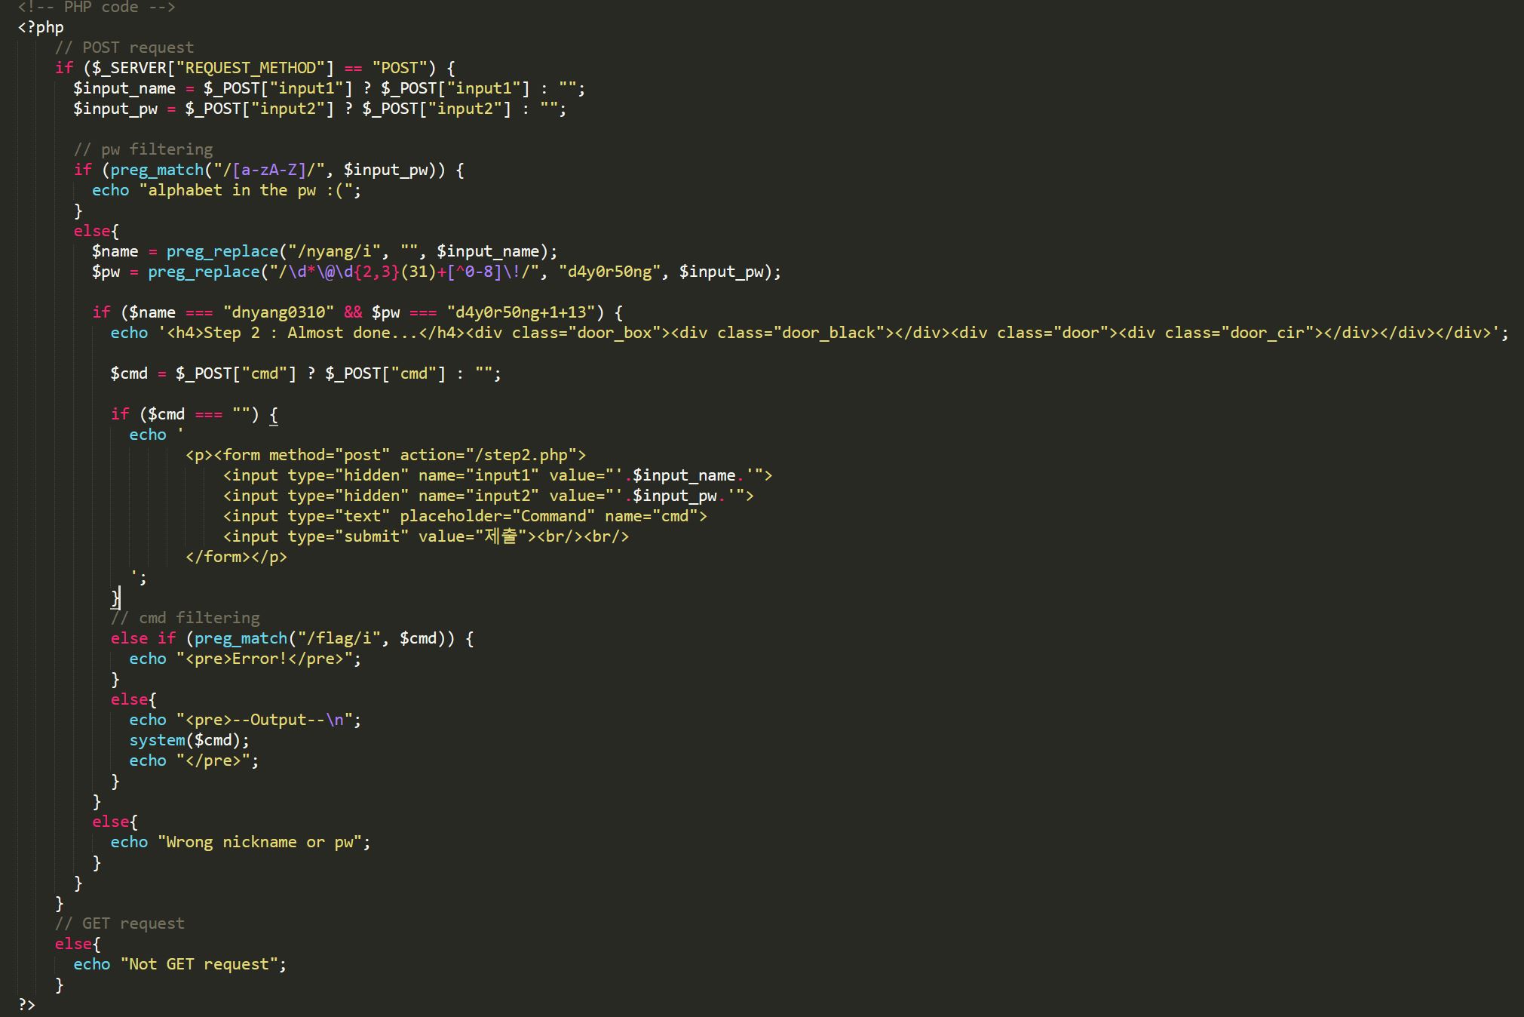1524x1017 pixels.
Task: Click the "<pre>Error!</pre>" string
Action: click(268, 659)
